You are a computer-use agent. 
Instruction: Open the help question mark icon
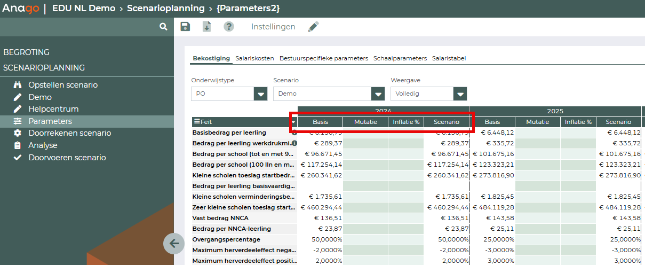coord(229,27)
